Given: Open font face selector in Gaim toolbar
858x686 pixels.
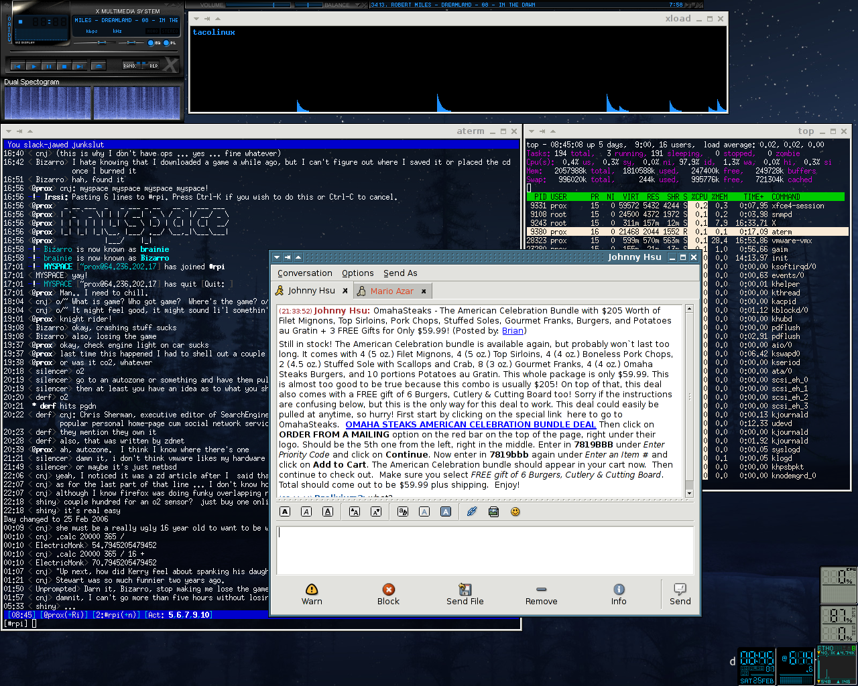Looking at the screenshot, I should coord(403,512).
